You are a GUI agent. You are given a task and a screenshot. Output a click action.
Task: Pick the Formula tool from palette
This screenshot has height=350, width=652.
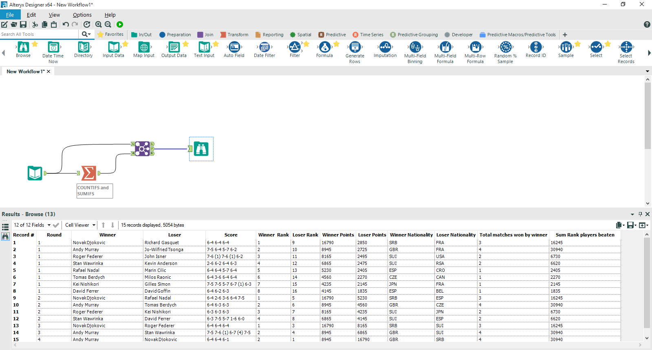point(325,48)
